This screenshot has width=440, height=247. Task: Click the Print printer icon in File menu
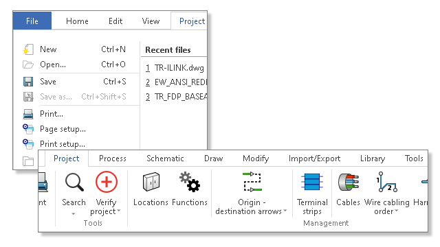tap(28, 114)
